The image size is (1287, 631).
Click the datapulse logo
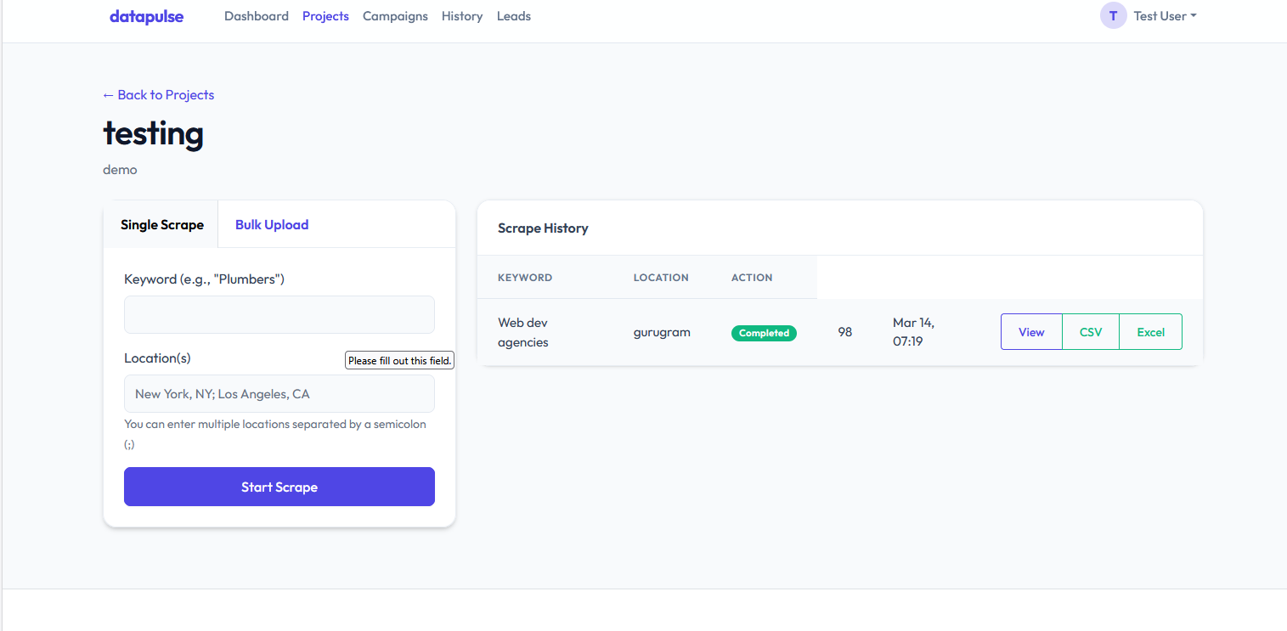146,15
